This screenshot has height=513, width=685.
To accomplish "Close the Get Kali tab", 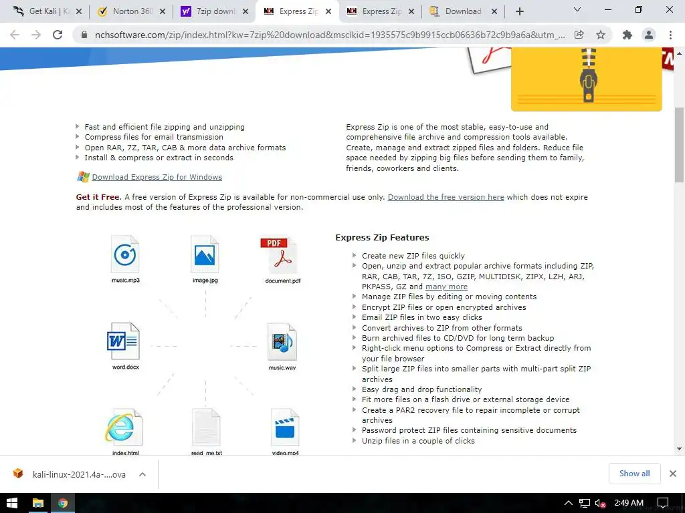I will (79, 12).
